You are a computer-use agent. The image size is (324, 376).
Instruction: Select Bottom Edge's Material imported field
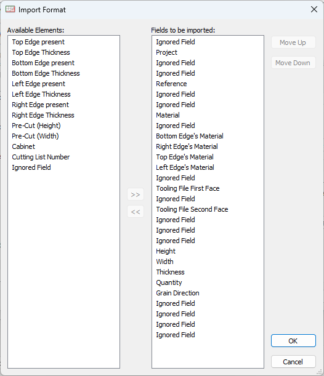[x=190, y=136]
